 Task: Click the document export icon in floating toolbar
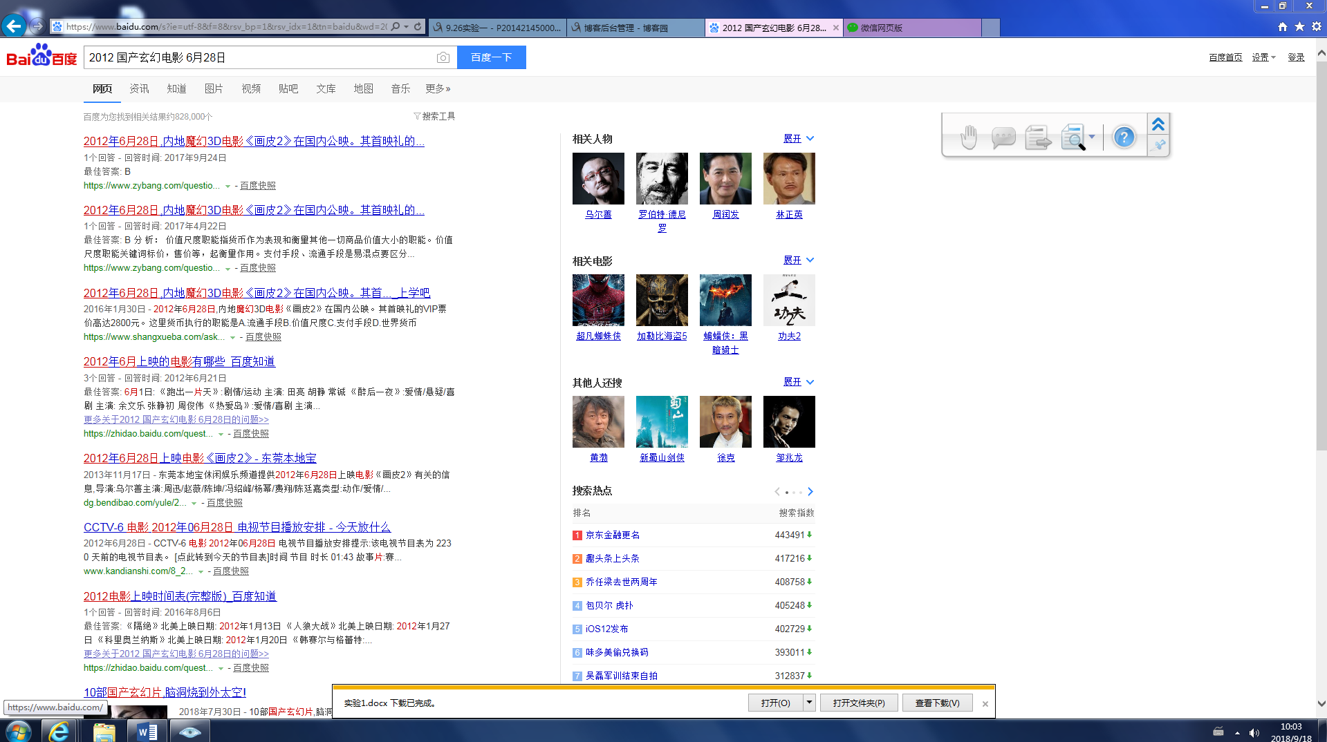click(1038, 137)
